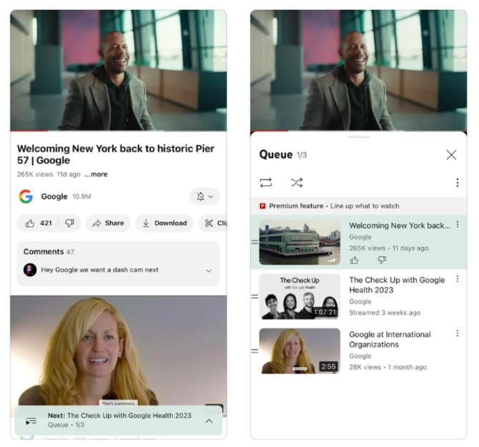
Task: Open options for The Check Up queue item
Action: (x=458, y=279)
